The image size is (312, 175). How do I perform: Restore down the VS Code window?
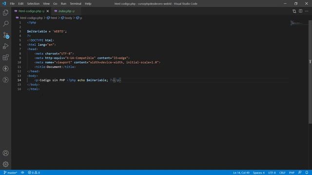pyautogui.click(x=296, y=3)
